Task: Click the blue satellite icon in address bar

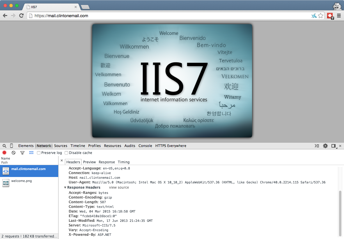Action: pos(314,16)
